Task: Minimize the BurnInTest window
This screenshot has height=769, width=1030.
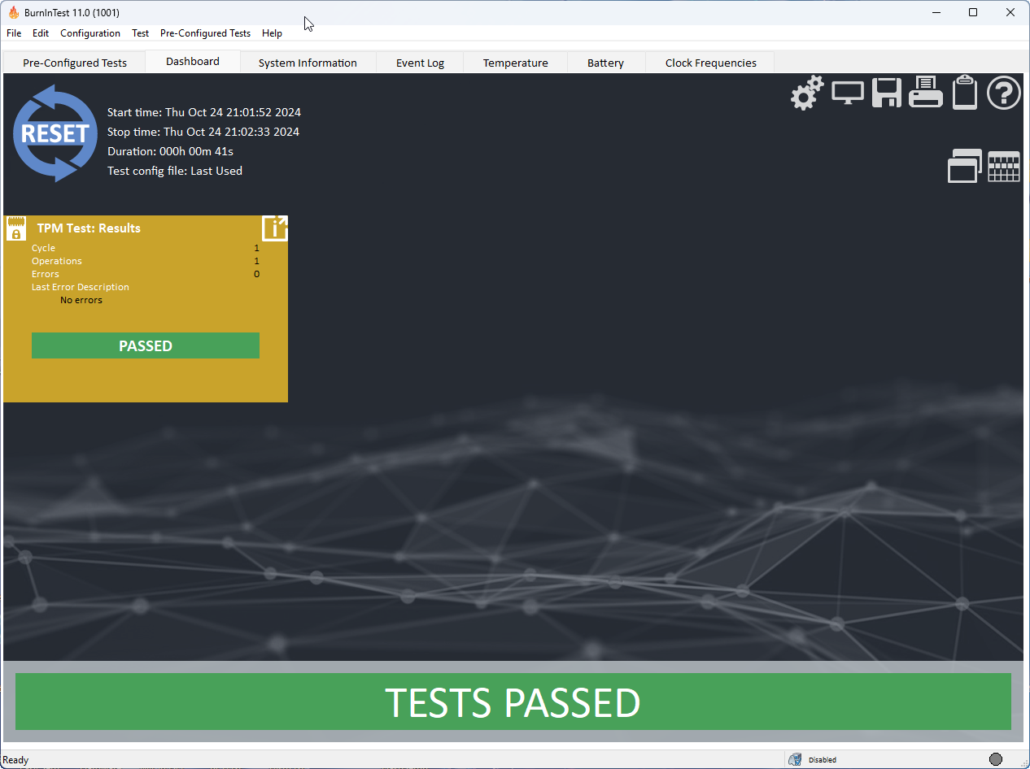Action: (x=936, y=12)
